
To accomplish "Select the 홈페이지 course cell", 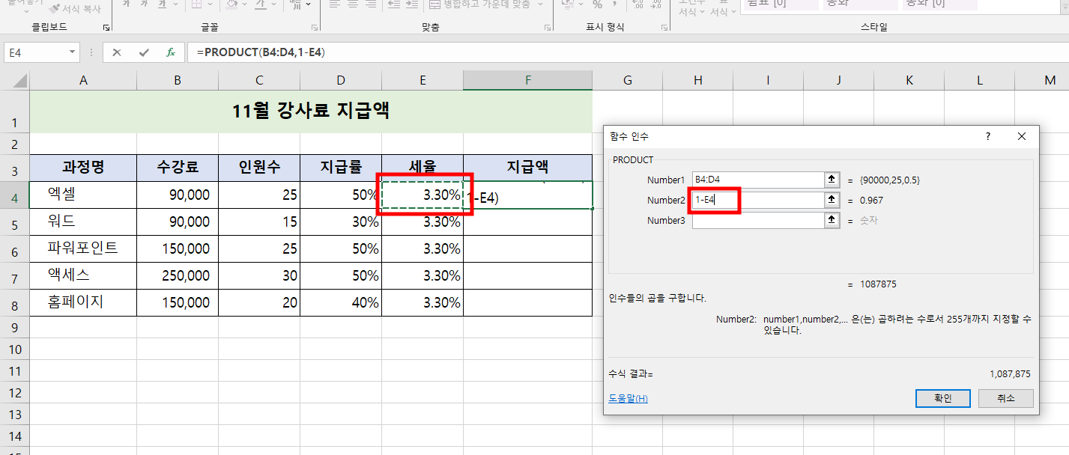I will tap(83, 302).
